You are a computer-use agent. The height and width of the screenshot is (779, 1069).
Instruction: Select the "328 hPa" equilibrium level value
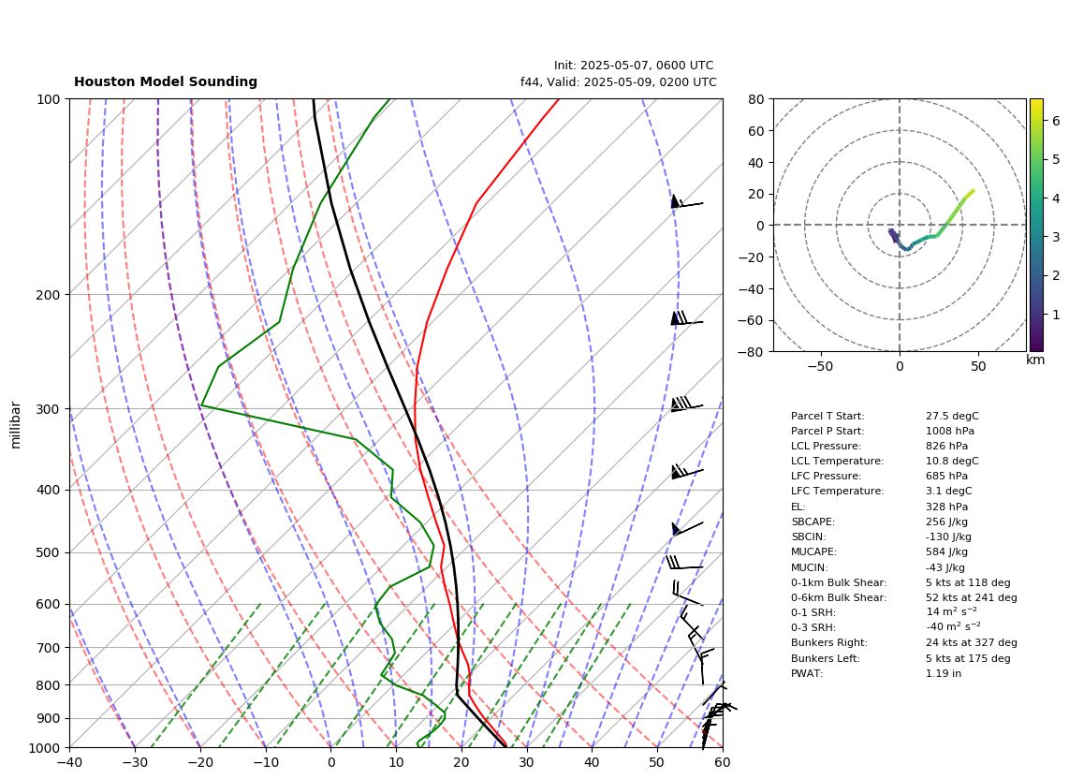pyautogui.click(x=947, y=507)
